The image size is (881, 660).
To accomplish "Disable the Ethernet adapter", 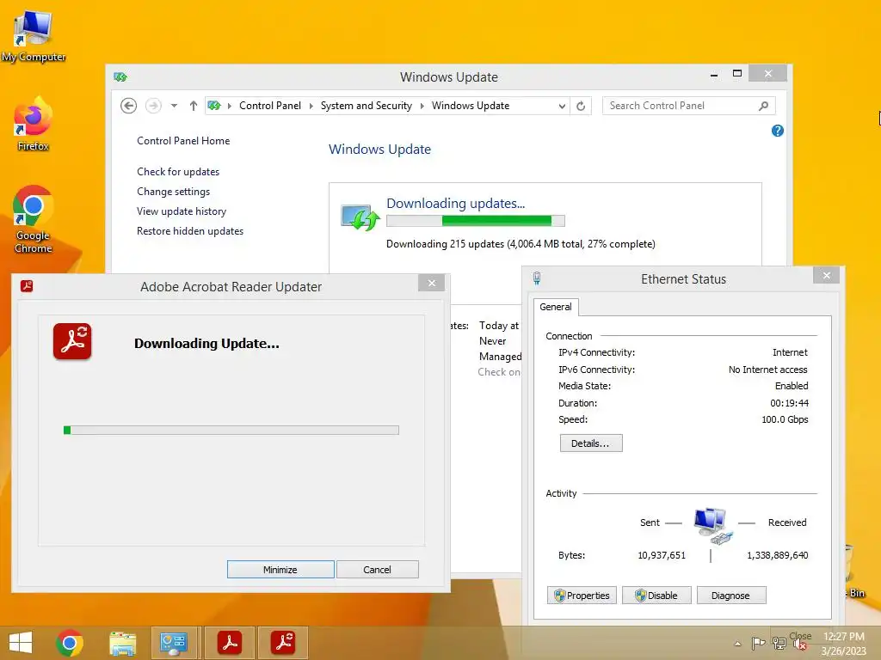I will [x=656, y=596].
